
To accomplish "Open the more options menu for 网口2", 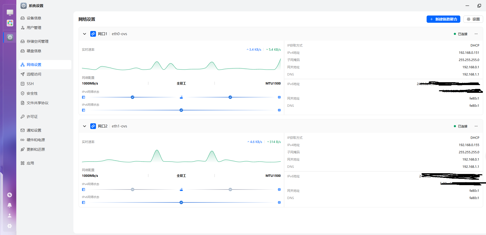I will (x=476, y=126).
